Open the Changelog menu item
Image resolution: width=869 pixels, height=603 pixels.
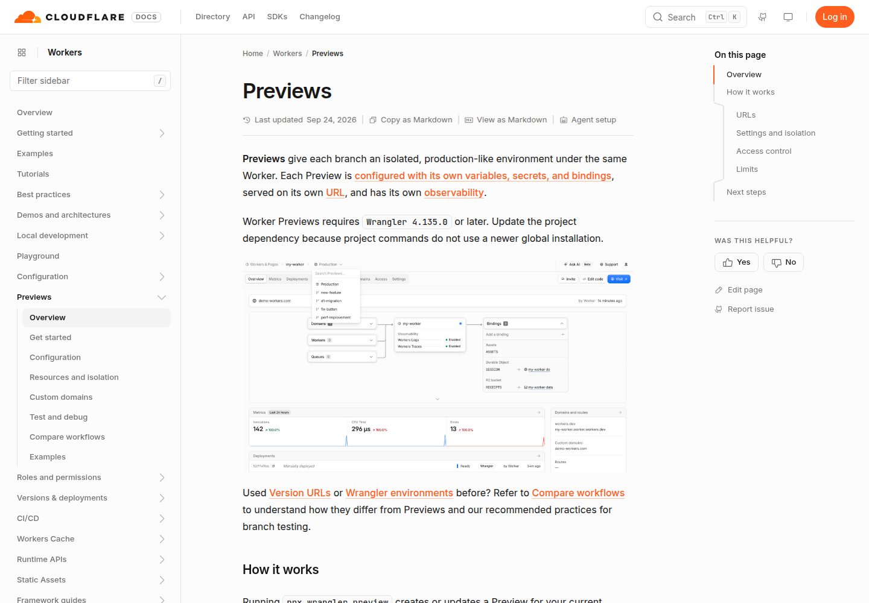point(320,17)
